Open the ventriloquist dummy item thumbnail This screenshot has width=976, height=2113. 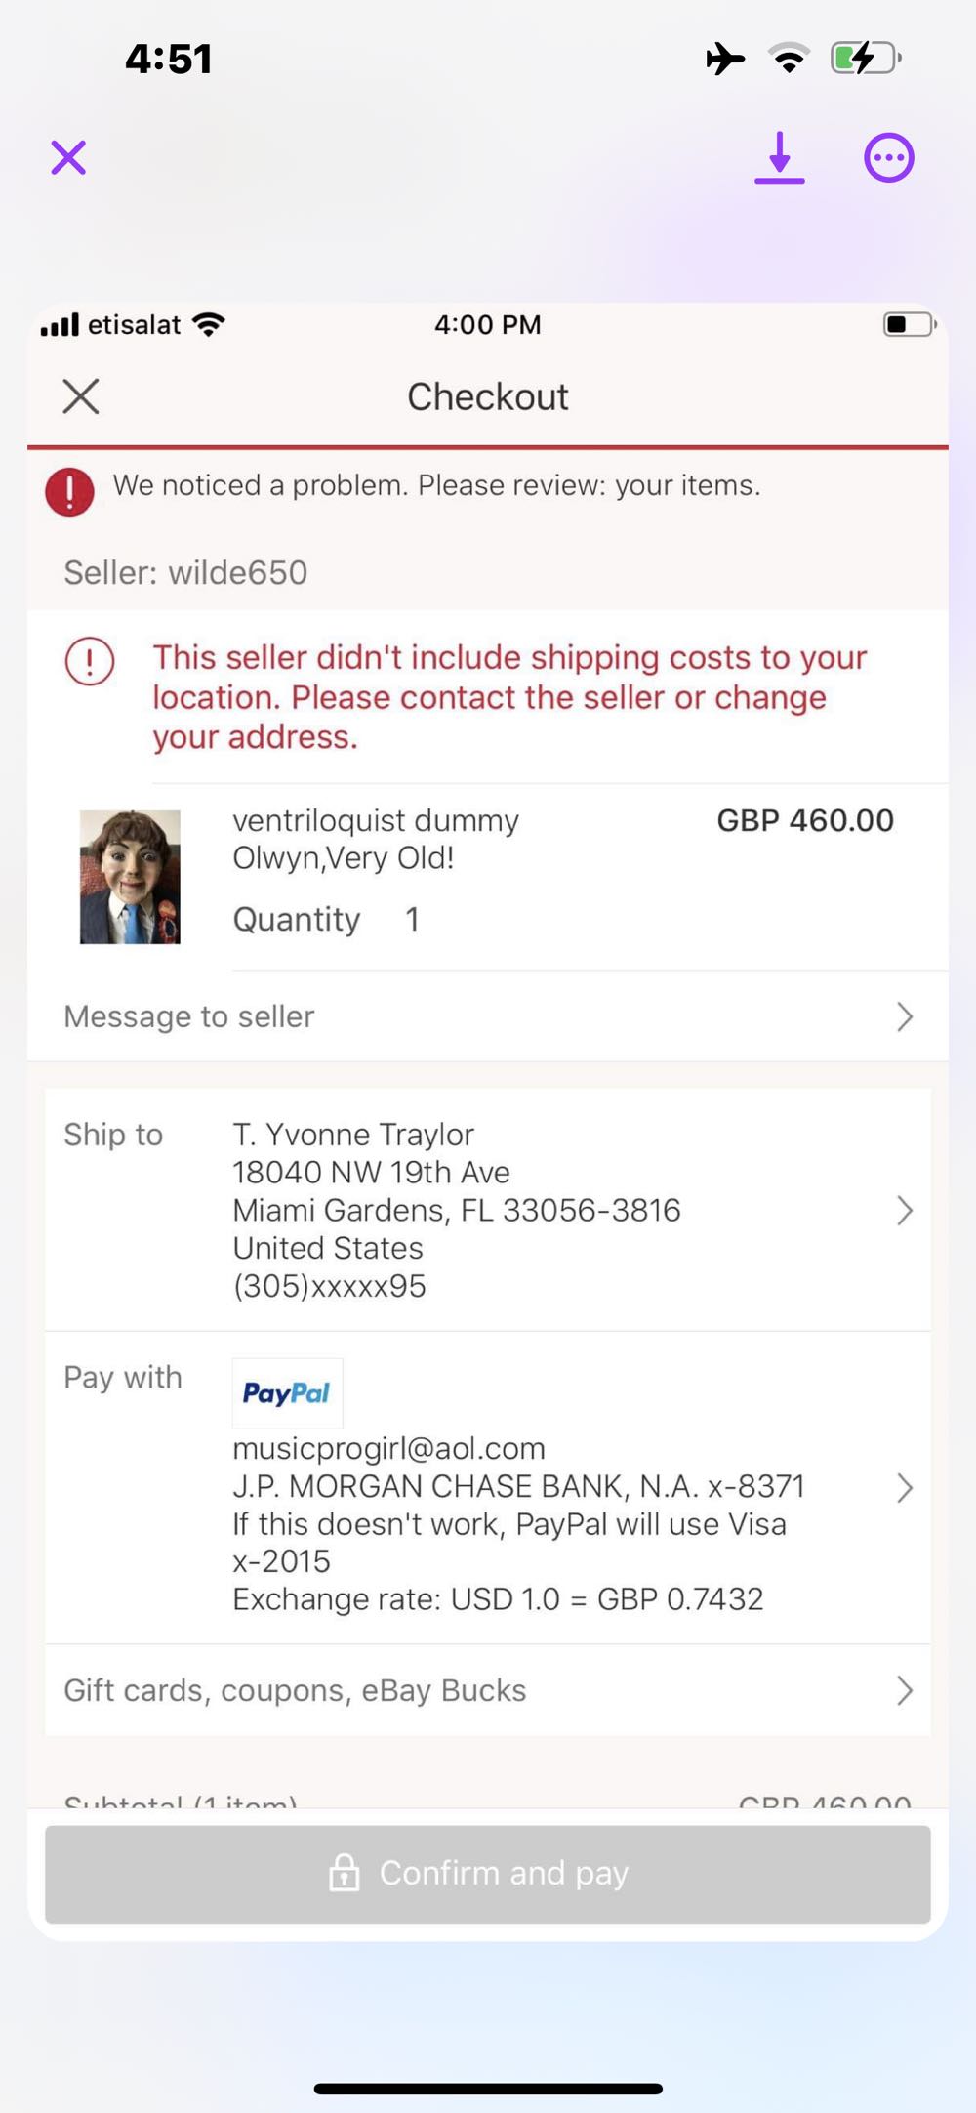130,877
